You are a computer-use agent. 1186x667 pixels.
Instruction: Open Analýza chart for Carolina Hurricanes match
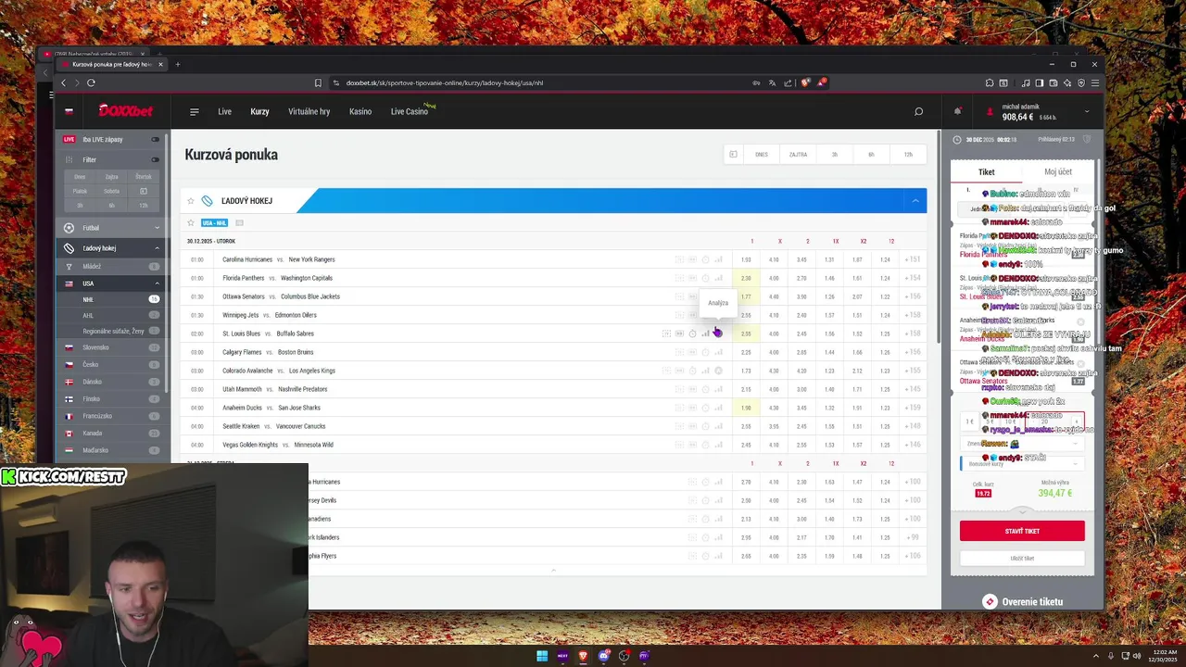pos(718,259)
